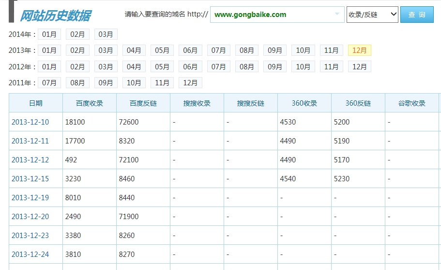Open the 2013-12-10 date link

pyautogui.click(x=30, y=122)
